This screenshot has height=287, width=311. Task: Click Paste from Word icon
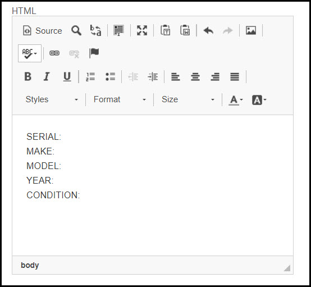click(x=185, y=30)
